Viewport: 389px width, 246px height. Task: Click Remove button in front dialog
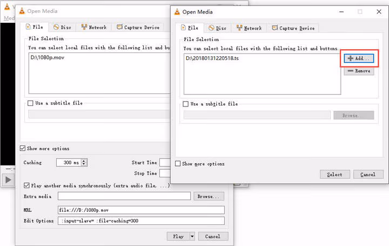click(x=359, y=71)
